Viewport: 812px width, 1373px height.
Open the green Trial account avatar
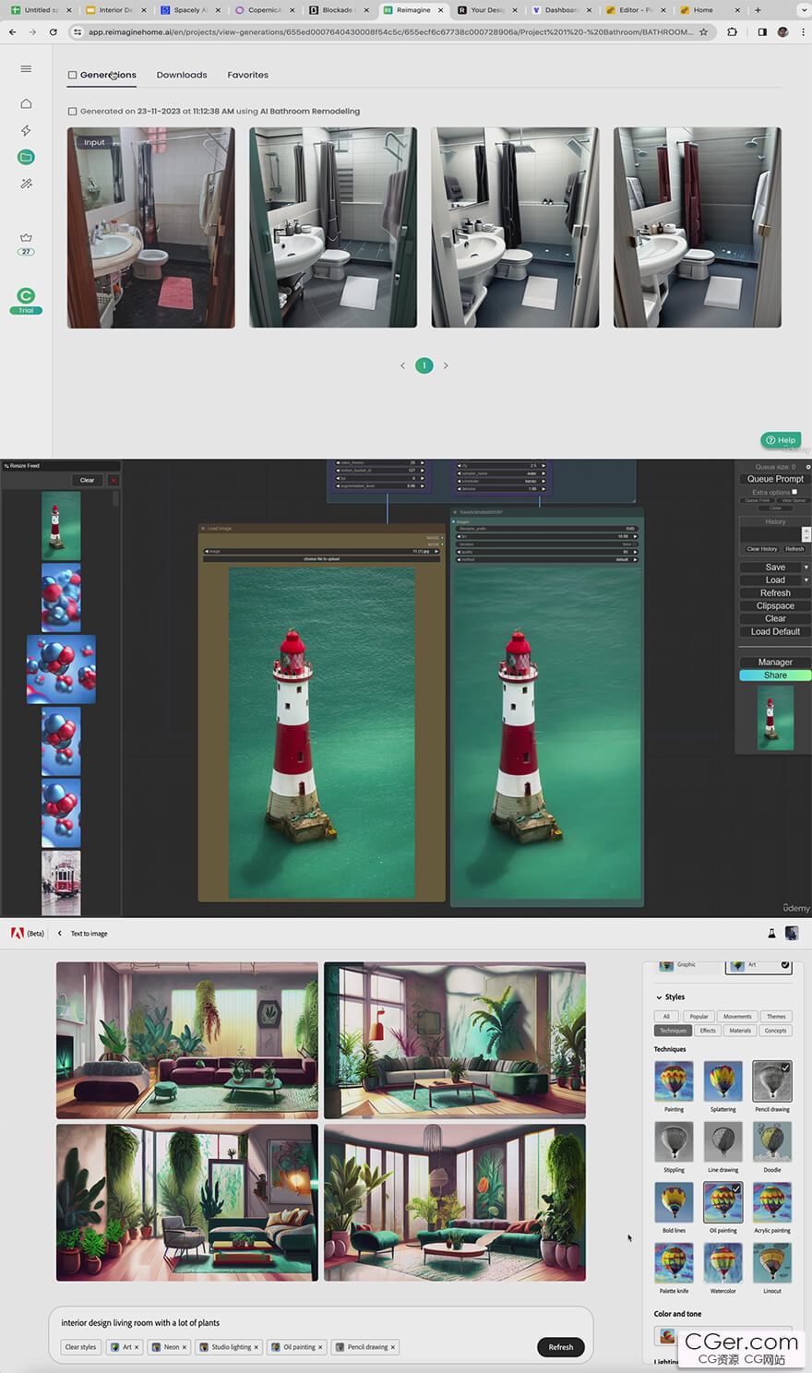coord(26,300)
